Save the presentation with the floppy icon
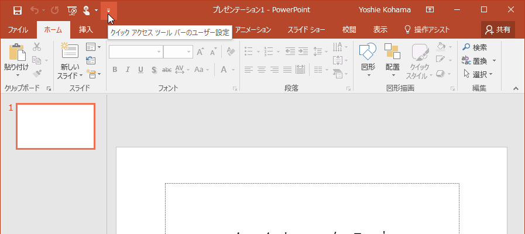This screenshot has width=525, height=234. 18,11
